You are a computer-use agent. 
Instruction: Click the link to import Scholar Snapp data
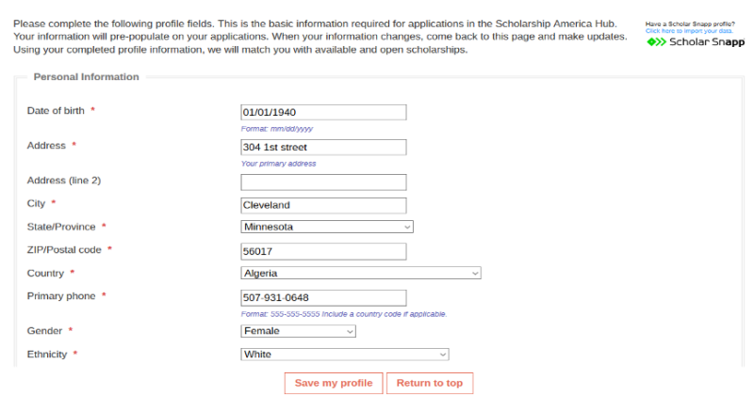[x=689, y=31]
